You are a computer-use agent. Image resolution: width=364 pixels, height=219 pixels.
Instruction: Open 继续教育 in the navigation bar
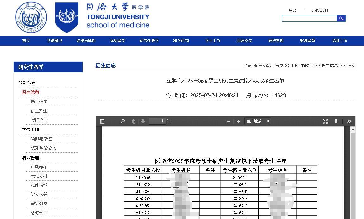click(x=308, y=40)
